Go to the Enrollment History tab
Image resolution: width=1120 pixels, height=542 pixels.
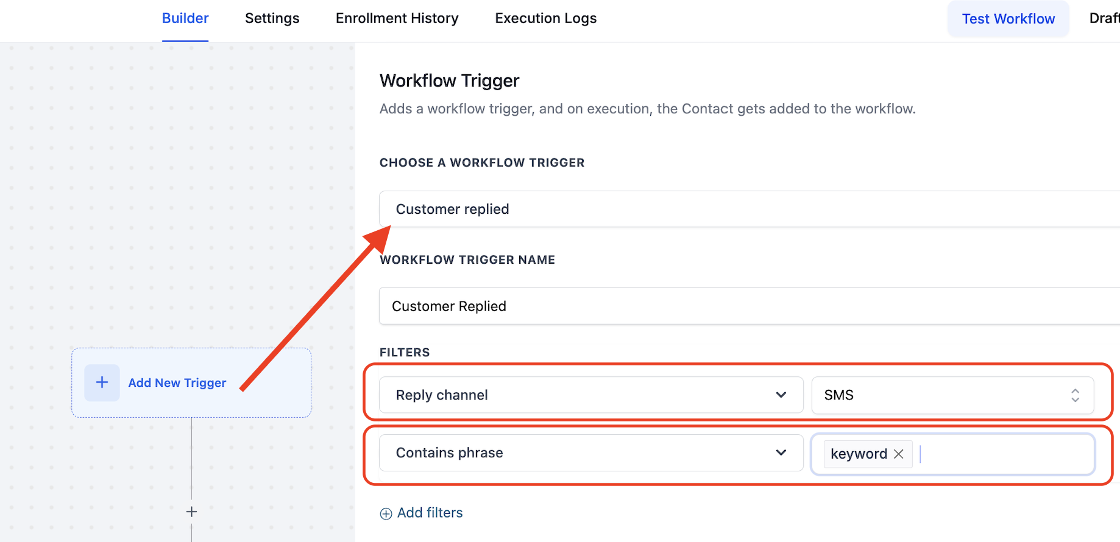(397, 18)
